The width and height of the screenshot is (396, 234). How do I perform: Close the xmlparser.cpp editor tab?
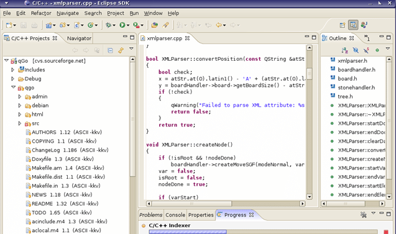[x=187, y=38]
